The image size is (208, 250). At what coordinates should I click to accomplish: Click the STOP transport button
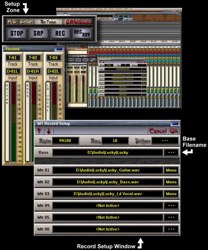tap(17, 33)
